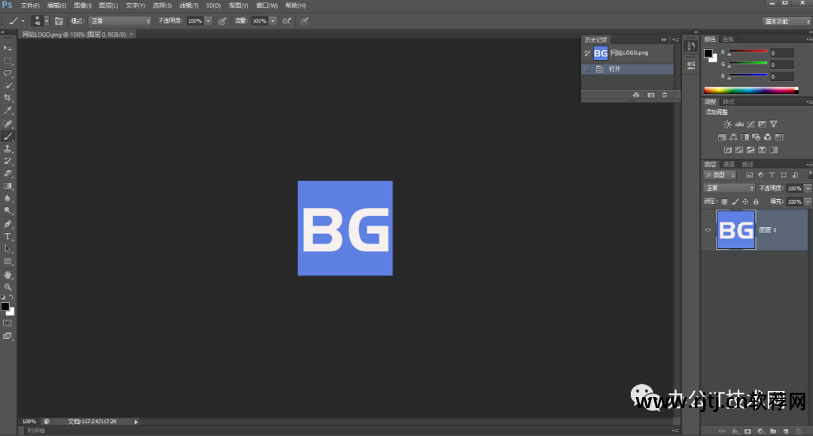Open the brush preset picker arrow

coord(47,21)
